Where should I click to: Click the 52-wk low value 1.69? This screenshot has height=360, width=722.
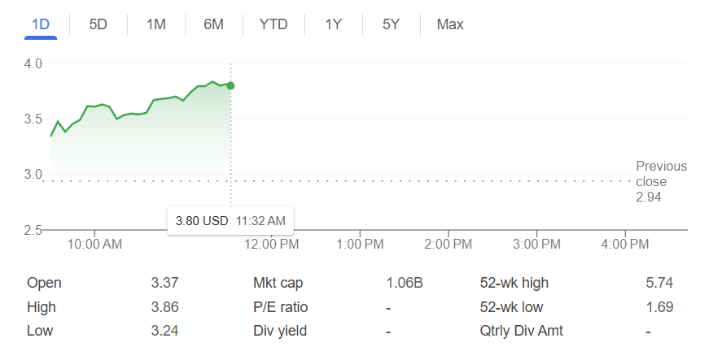(659, 307)
